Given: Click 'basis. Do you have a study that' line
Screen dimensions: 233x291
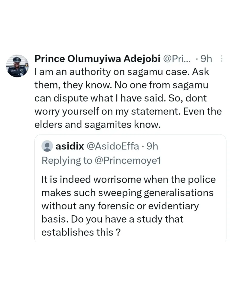Looking at the screenshot, I should [x=112, y=219].
